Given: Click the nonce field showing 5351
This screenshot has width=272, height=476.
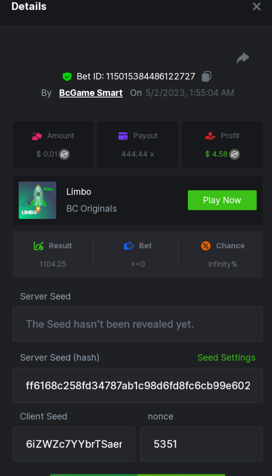Looking at the screenshot, I should [x=201, y=444].
